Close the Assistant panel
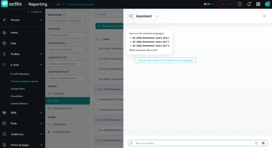The width and height of the screenshot is (272, 148). [x=264, y=16]
